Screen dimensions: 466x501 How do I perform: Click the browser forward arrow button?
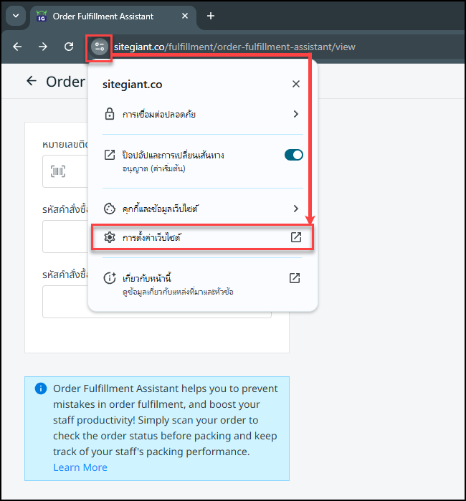43,47
